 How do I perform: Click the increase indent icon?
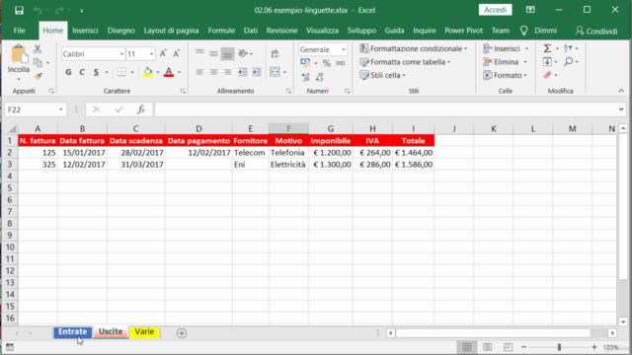pyautogui.click(x=257, y=72)
